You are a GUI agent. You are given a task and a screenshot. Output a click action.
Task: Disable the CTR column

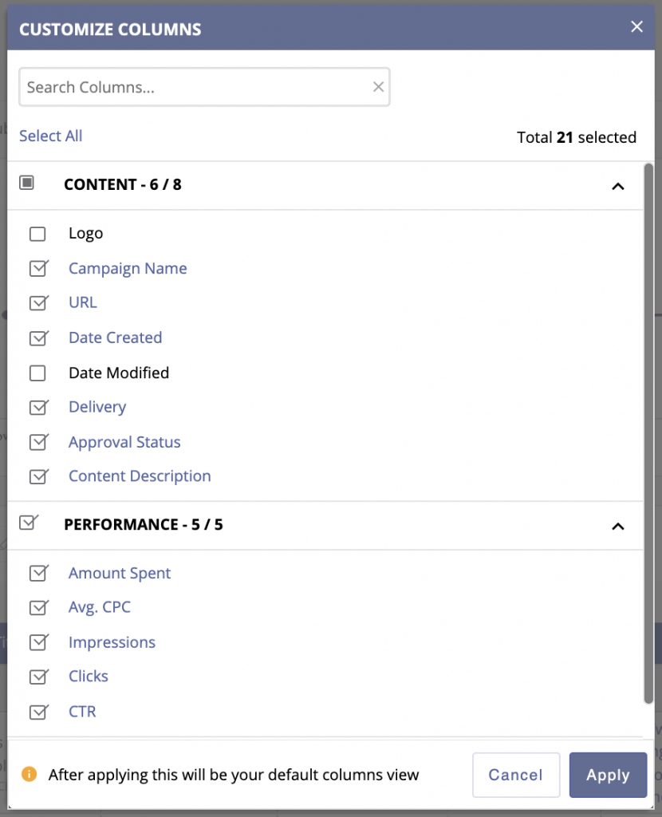37,711
